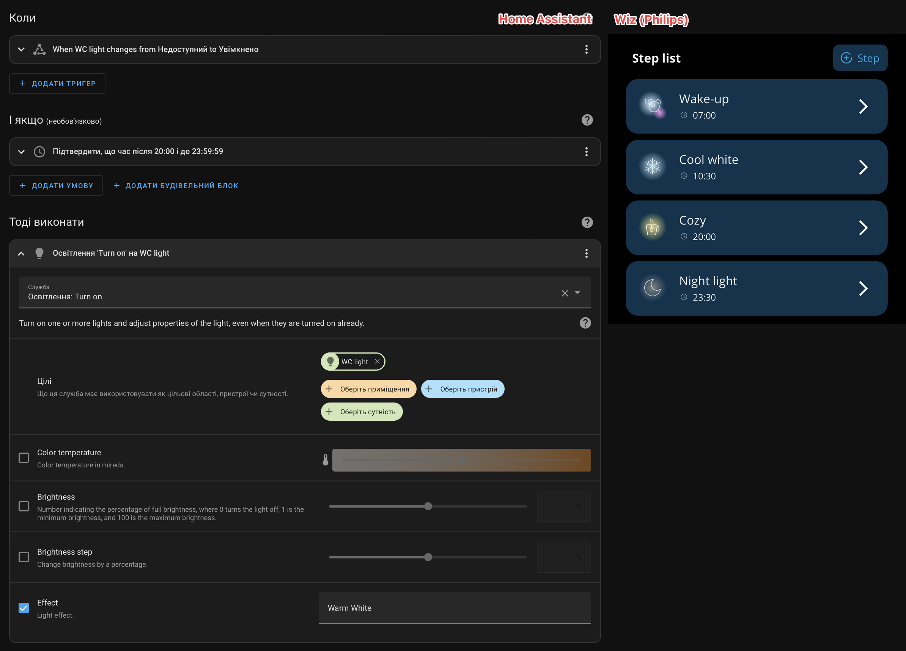
Task: Open the 'Turn on' action's three-dot menu
Action: click(586, 253)
